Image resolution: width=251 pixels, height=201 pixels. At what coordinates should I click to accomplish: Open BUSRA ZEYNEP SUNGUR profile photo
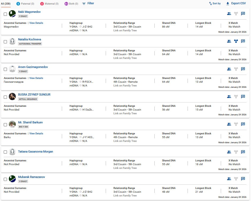point(12,96)
